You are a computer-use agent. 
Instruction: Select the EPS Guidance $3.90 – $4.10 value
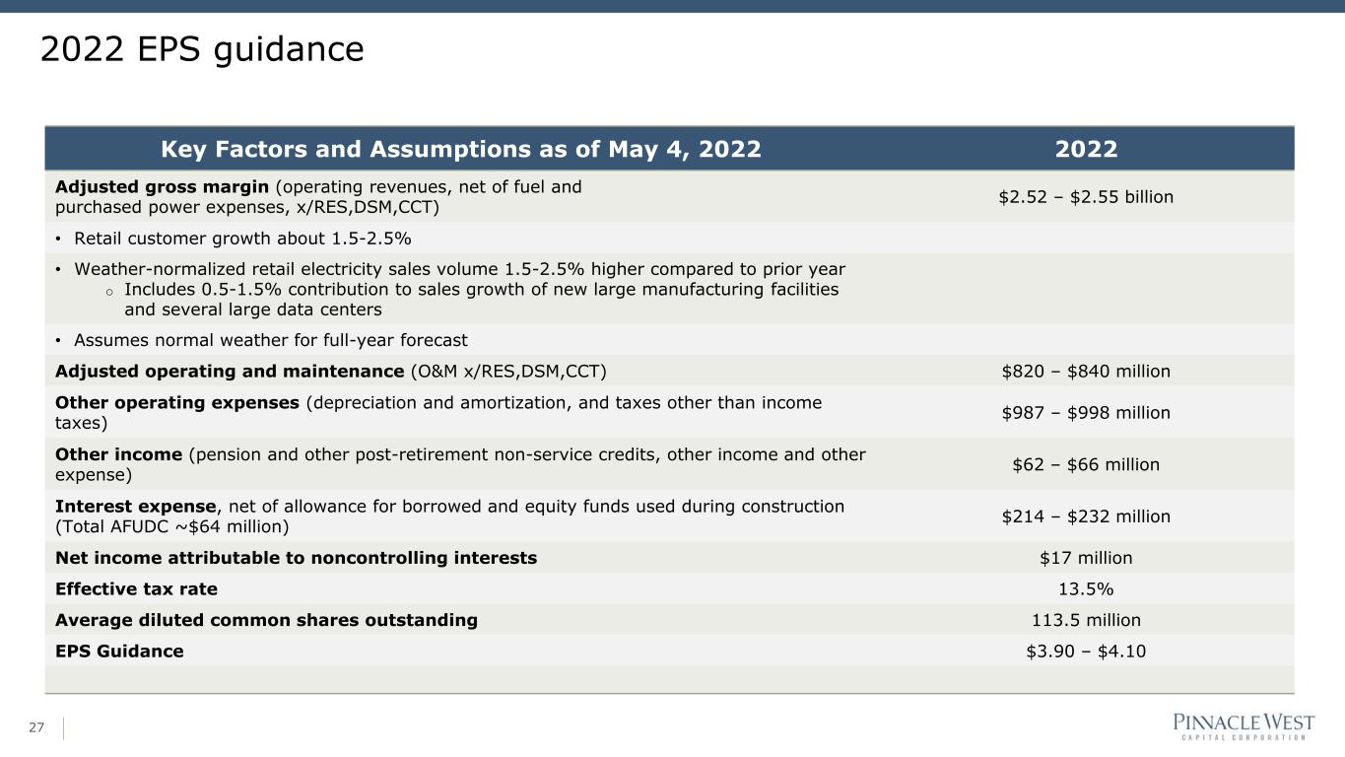[1086, 651]
